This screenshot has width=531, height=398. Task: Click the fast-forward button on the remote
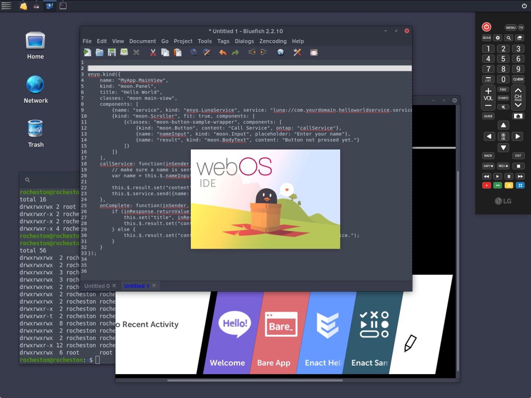(520, 176)
